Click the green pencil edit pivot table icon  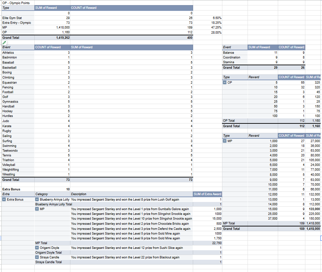point(4,43)
